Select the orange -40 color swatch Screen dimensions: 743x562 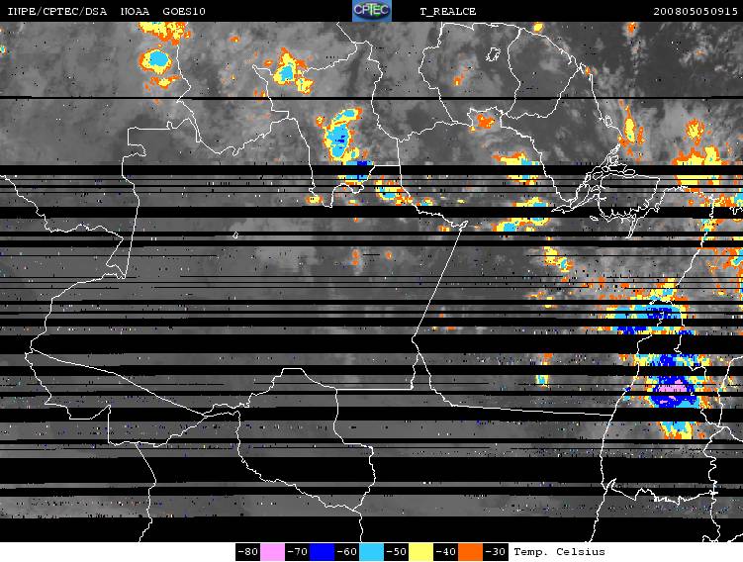pos(471,552)
